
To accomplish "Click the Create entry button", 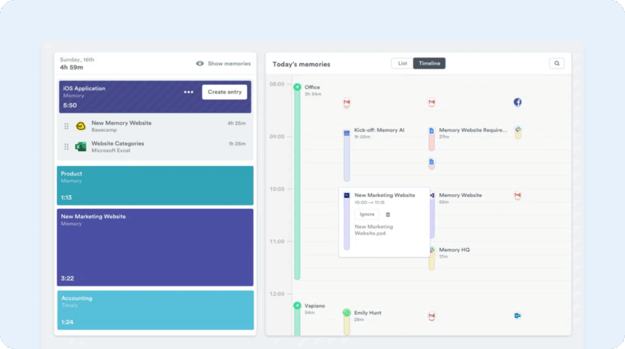I will (x=225, y=92).
